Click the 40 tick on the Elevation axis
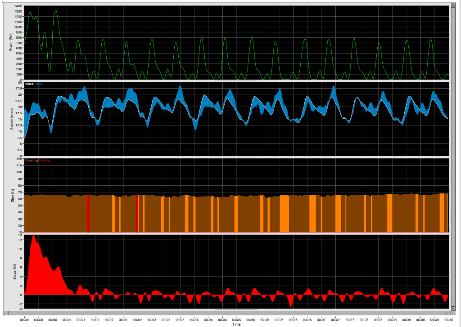 click(21, 212)
